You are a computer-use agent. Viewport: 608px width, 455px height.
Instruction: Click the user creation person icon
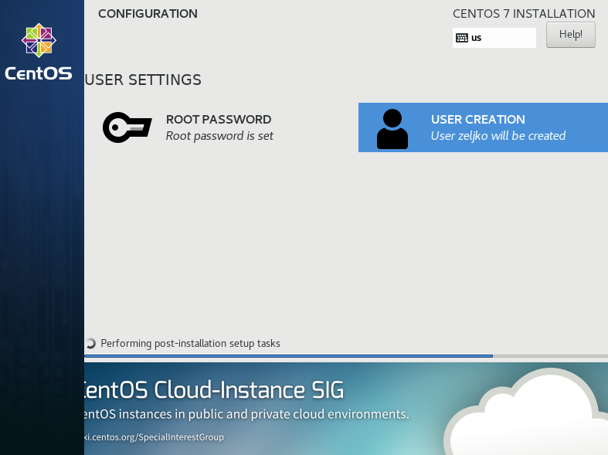coord(392,129)
